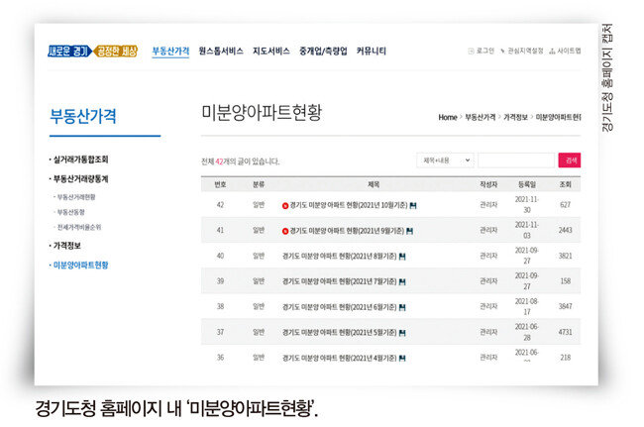The height and width of the screenshot is (427, 644).
Task: Click attachment icon on 6월기준 post
Action: coord(402,307)
